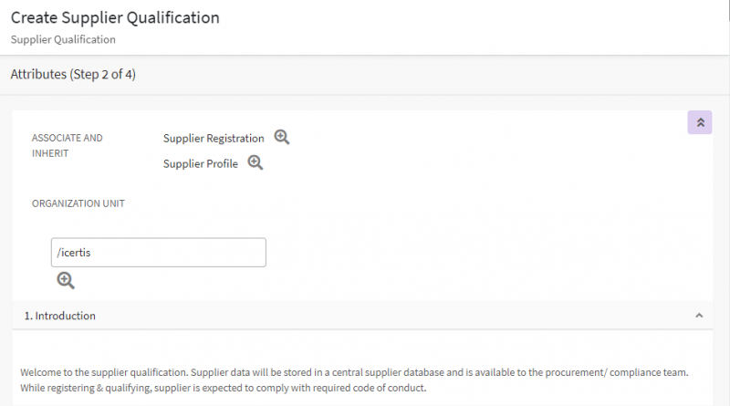Select the "Supplier Profile" text label
The width and height of the screenshot is (730, 406).
[x=201, y=164]
